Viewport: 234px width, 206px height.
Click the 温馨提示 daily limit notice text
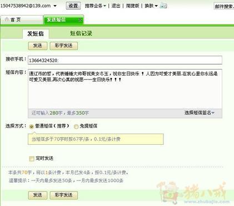click(x=66, y=180)
